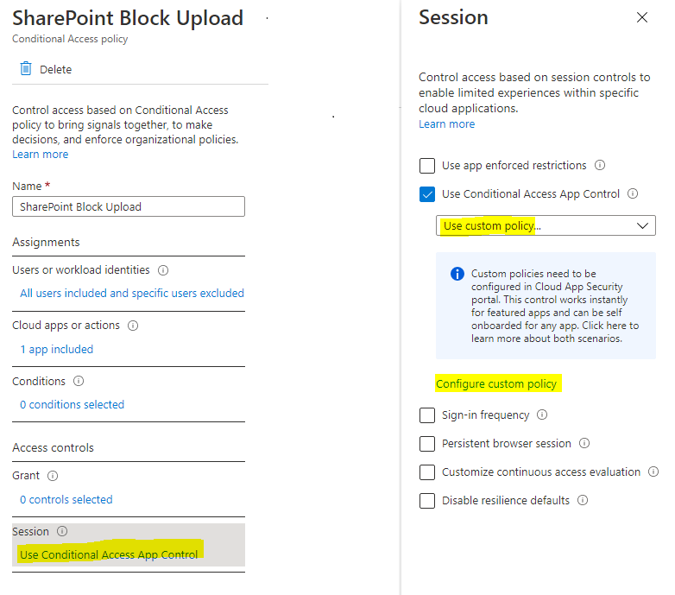Click info icon for Use app enforced restrictions
This screenshot has height=595, width=675.
[x=600, y=165]
